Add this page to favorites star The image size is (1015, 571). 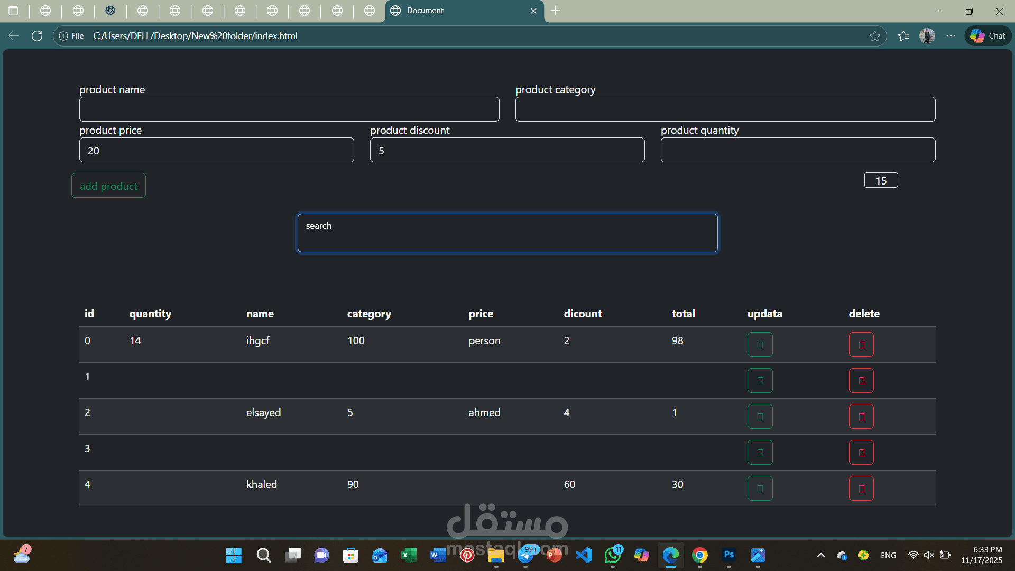pos(874,36)
